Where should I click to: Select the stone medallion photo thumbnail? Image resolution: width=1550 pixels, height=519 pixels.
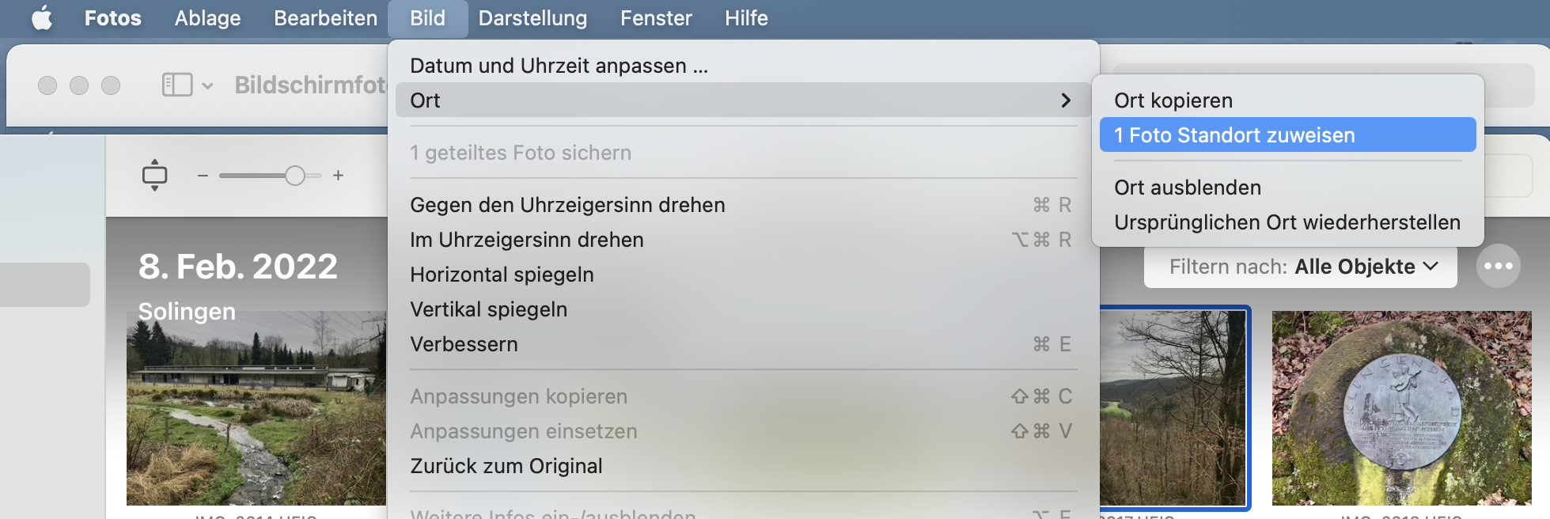[1401, 407]
